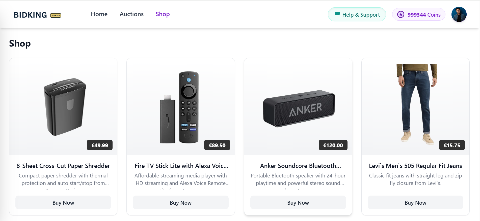Open the paper shredder product image
The height and width of the screenshot is (221, 480).
(x=65, y=107)
